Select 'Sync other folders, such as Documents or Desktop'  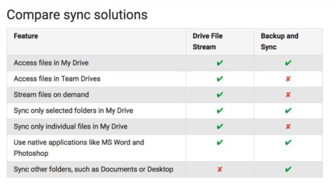pos(94,169)
